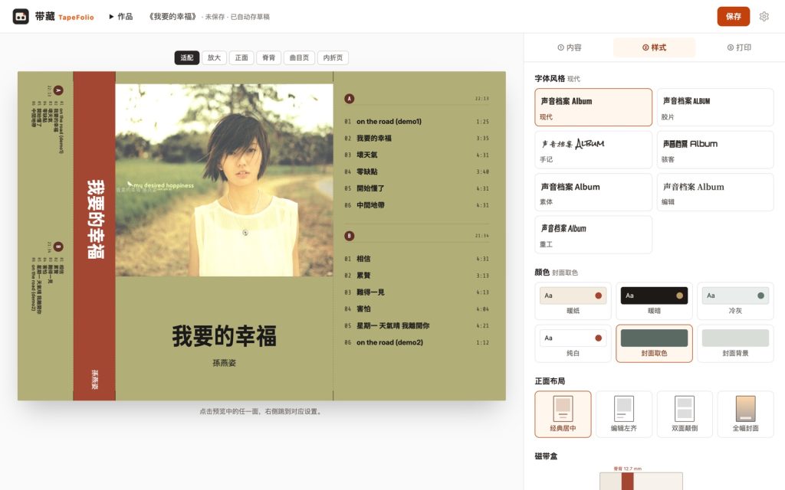
Task: Choose the 素体 font style card
Action: click(x=593, y=192)
